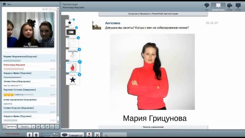Click Загрузить/Проиграть PowerPoint презентацию bar
Viewport: 245px width, 138px height.
point(153,14)
